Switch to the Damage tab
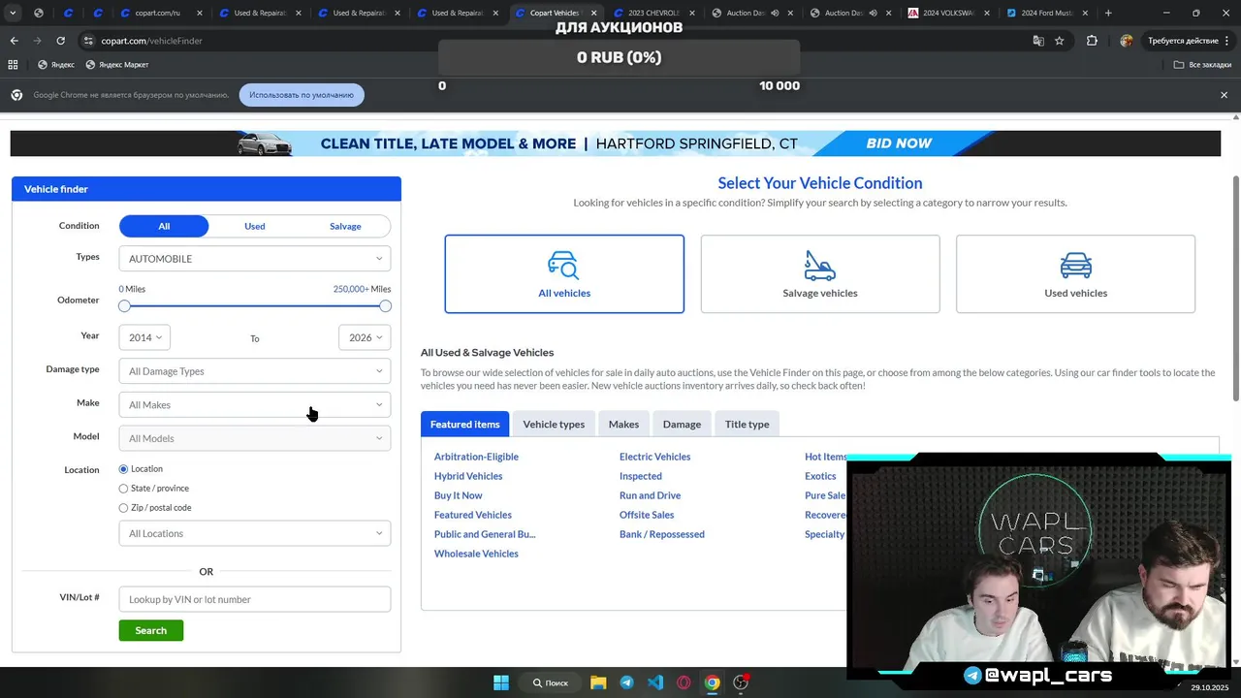The width and height of the screenshot is (1241, 698). pyautogui.click(x=682, y=424)
